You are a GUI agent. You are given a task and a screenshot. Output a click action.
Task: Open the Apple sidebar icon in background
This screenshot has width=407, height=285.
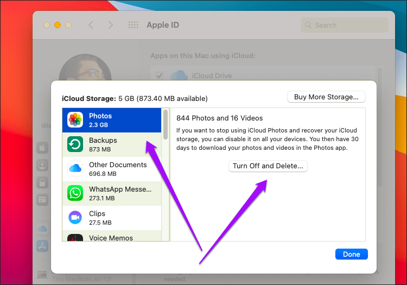pyautogui.click(x=42, y=148)
